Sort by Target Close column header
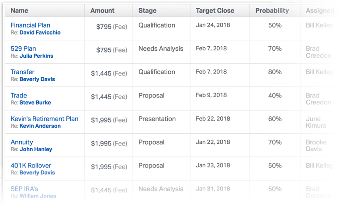Image resolution: width=350 pixels, height=208 pixels. pyautogui.click(x=215, y=10)
